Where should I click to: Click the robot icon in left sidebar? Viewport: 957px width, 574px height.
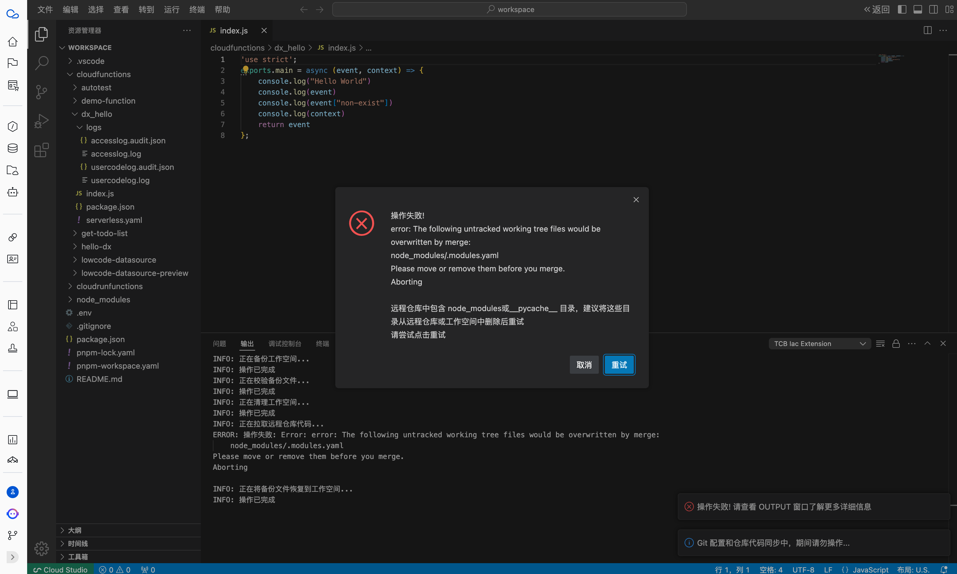pos(13,192)
